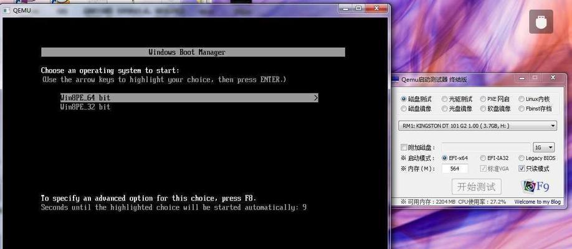Click the 'Choose an operating system to start' text
This screenshot has height=249, width=572.
[x=110, y=70]
